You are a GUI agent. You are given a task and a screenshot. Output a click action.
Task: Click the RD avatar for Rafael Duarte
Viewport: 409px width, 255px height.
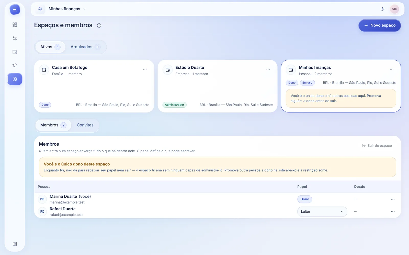[x=42, y=212]
